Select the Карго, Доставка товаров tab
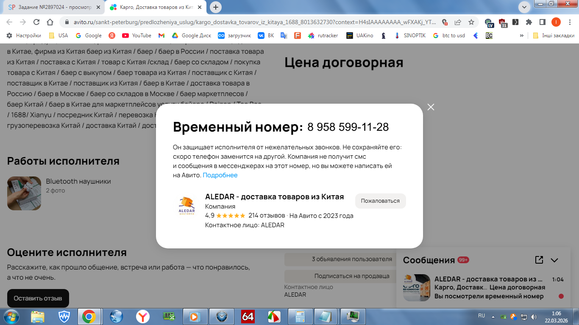Viewport: 579px width, 325px height. pyautogui.click(x=156, y=7)
